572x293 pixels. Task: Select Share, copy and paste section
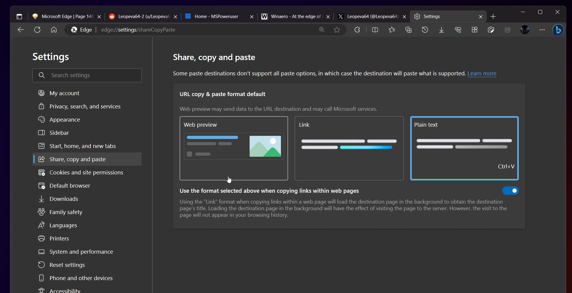[x=87, y=159]
